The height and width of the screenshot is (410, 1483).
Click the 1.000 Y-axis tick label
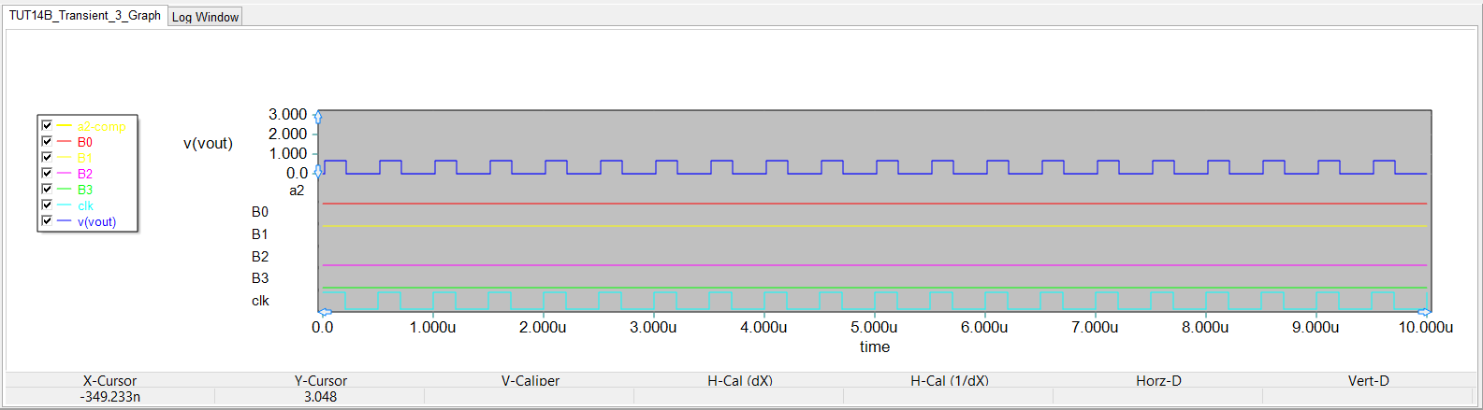(x=287, y=153)
